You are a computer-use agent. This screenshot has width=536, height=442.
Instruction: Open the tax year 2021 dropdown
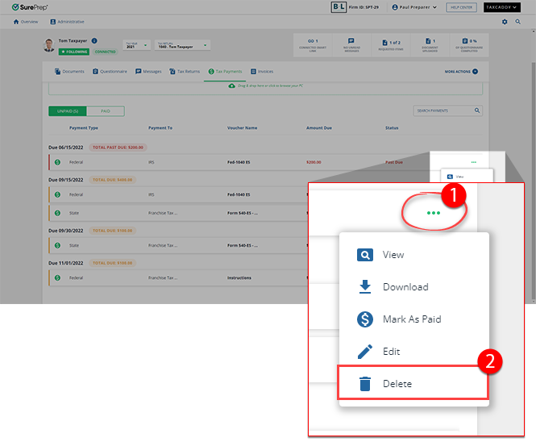136,46
